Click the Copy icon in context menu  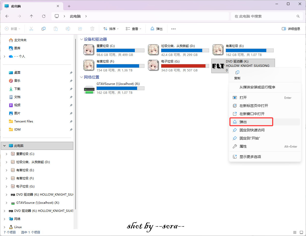pyautogui.click(x=237, y=73)
